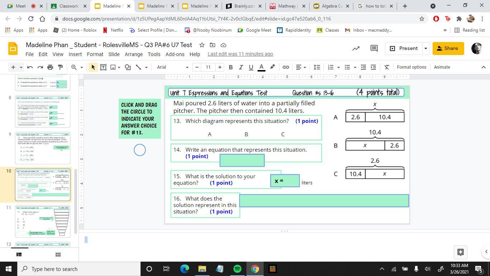Open the Insert menu

click(75, 54)
